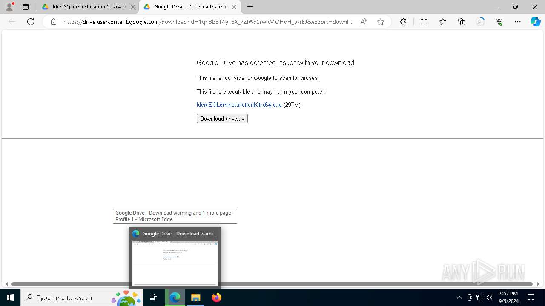Click the Refresh page button
Screen dimensions: 545x306
(31, 22)
